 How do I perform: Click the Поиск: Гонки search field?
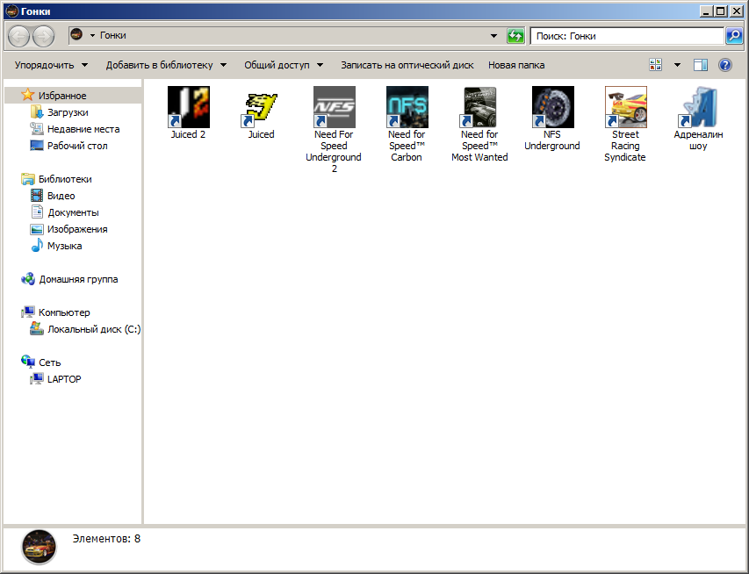click(627, 36)
